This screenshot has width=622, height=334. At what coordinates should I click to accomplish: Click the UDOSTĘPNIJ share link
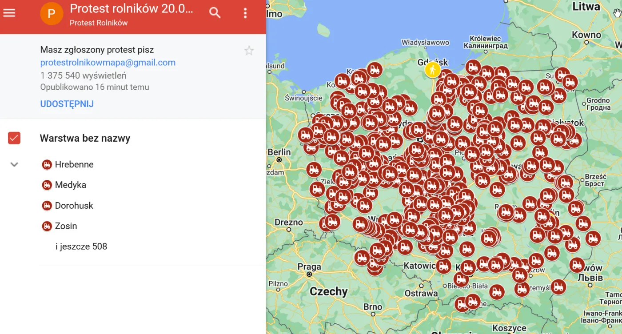pyautogui.click(x=67, y=103)
